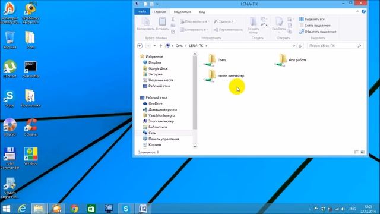Select Библиотеки in navigation pane
This screenshot has width=380, height=214.
pos(155,127)
